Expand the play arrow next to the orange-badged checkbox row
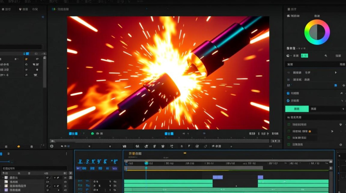The width and height of the screenshot is (346, 193). pyautogui.click(x=332, y=131)
